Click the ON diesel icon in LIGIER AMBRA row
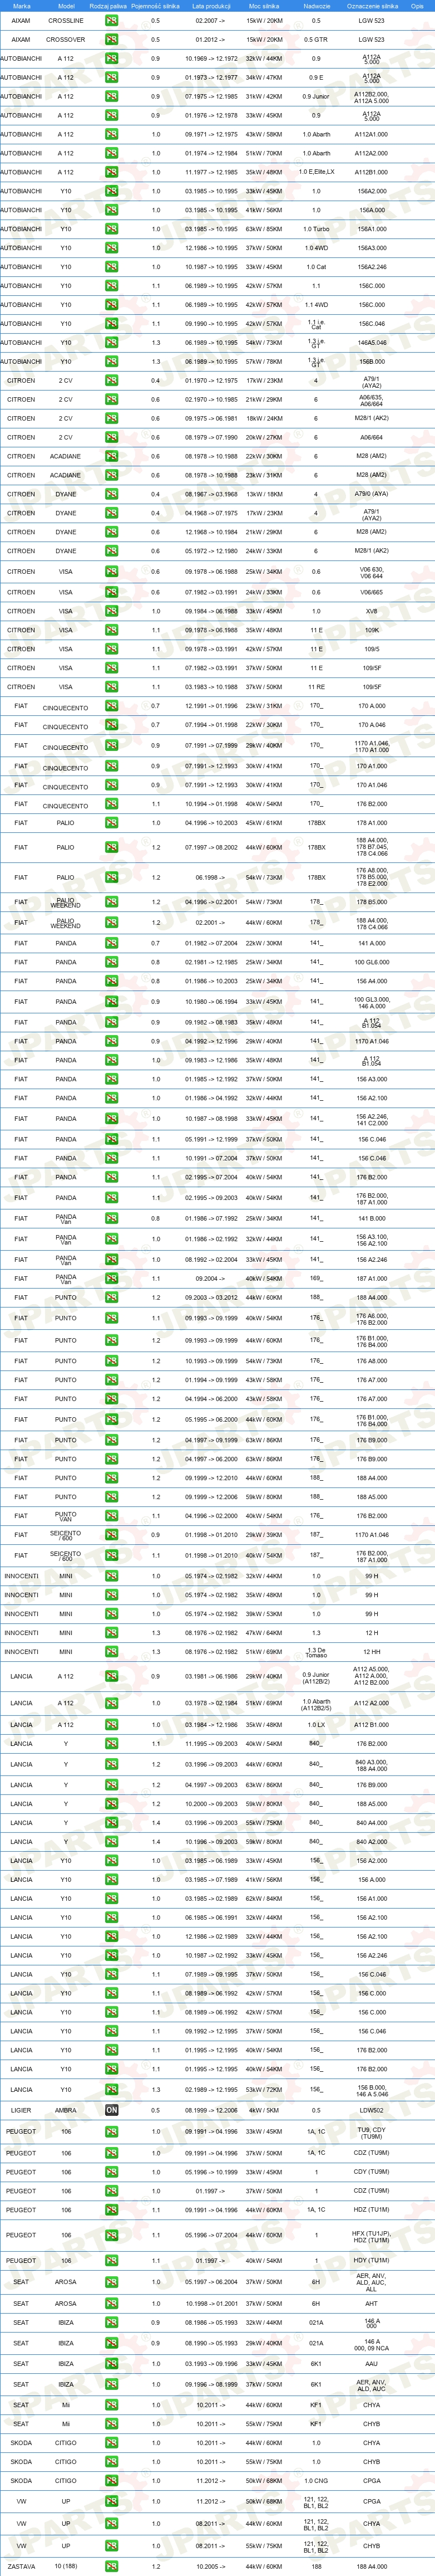This screenshot has height=2576, width=435. point(112,2110)
